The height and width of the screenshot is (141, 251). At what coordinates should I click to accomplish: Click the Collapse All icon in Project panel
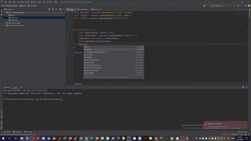point(56,9)
